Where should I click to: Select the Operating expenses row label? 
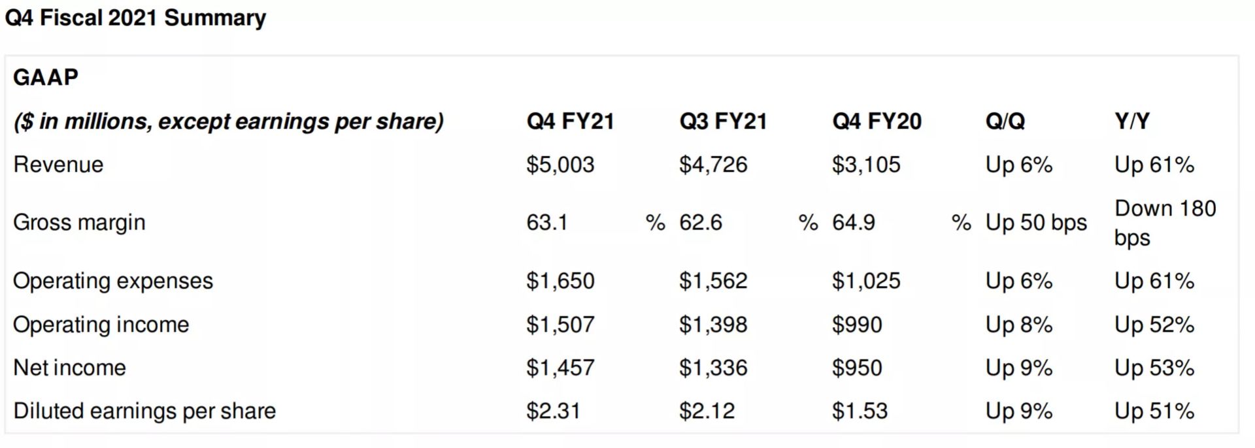point(113,281)
